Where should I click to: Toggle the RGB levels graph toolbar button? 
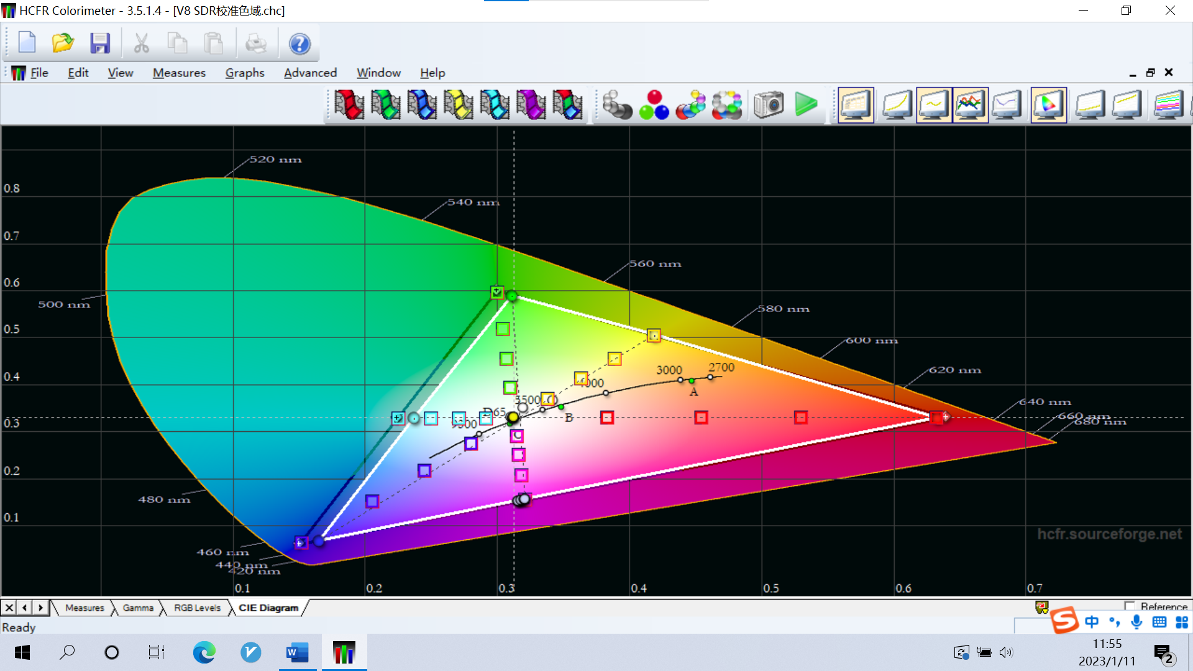(971, 105)
